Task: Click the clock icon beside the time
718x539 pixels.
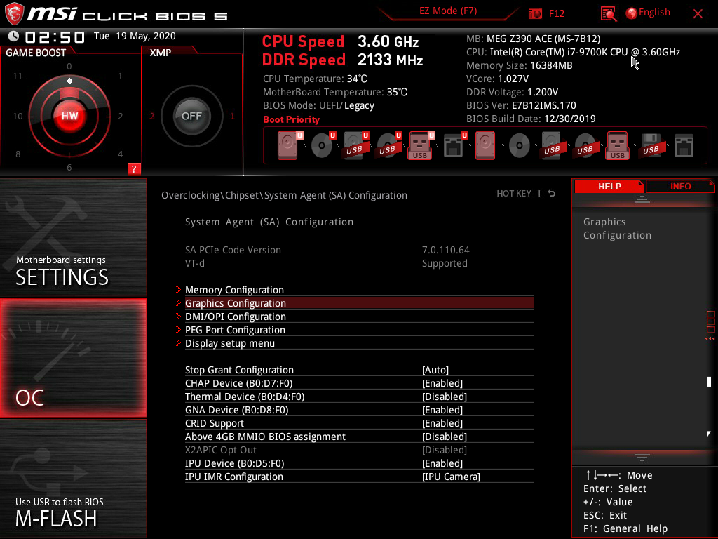Action: click(x=14, y=36)
